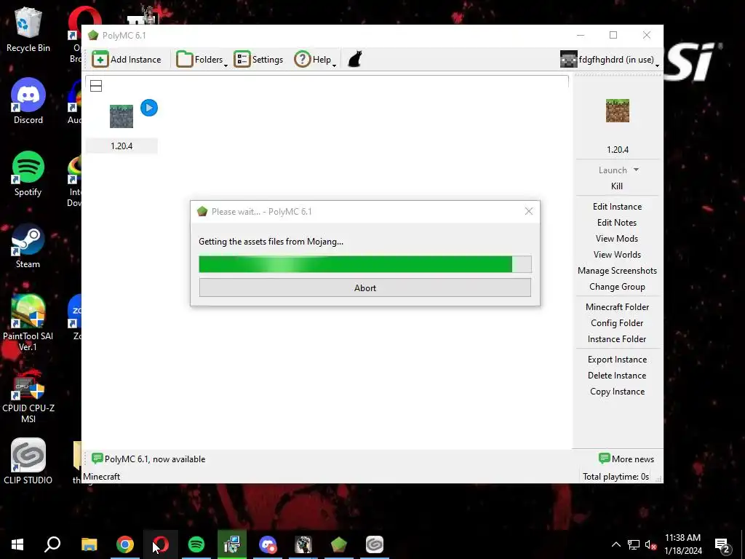
Task: Click the network tray icon
Action: coord(634,544)
